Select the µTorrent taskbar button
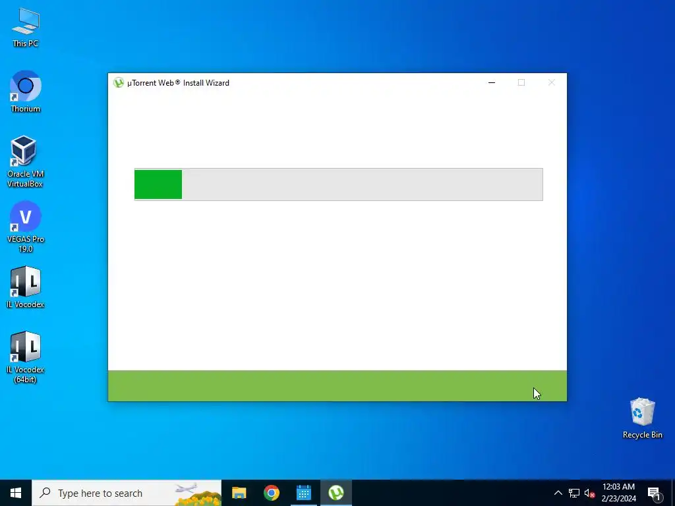The width and height of the screenshot is (675, 506). click(336, 493)
